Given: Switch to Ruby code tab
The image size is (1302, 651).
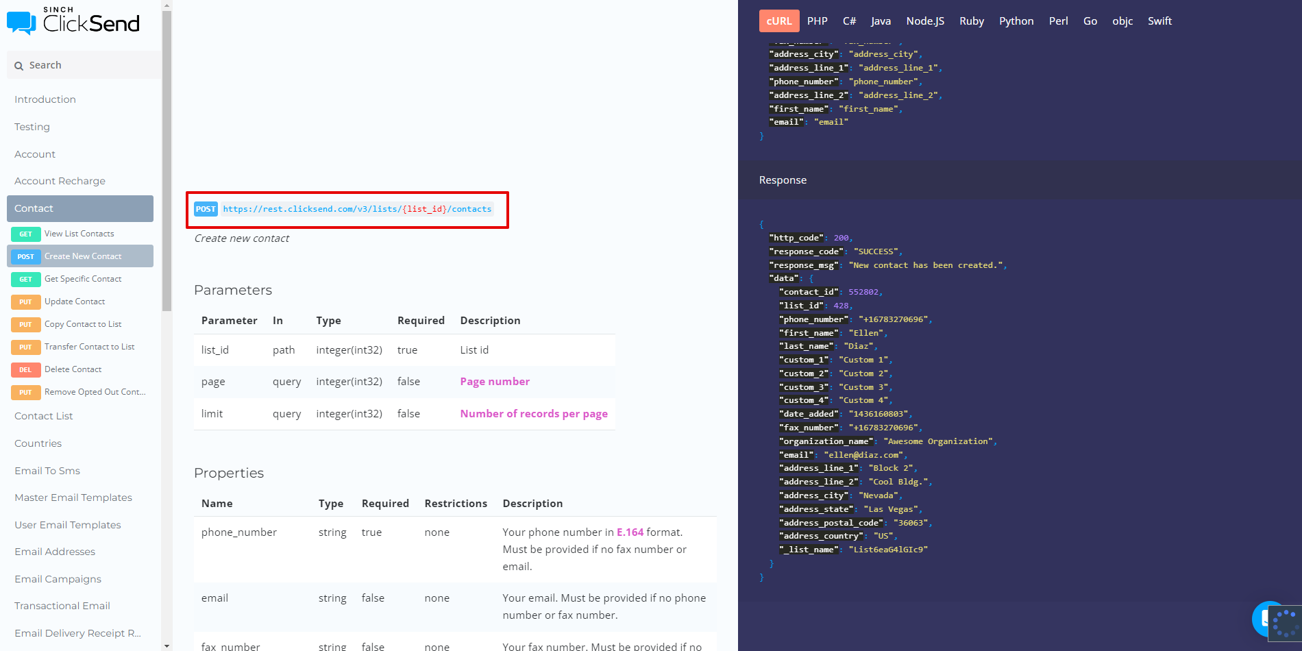Looking at the screenshot, I should [x=972, y=21].
